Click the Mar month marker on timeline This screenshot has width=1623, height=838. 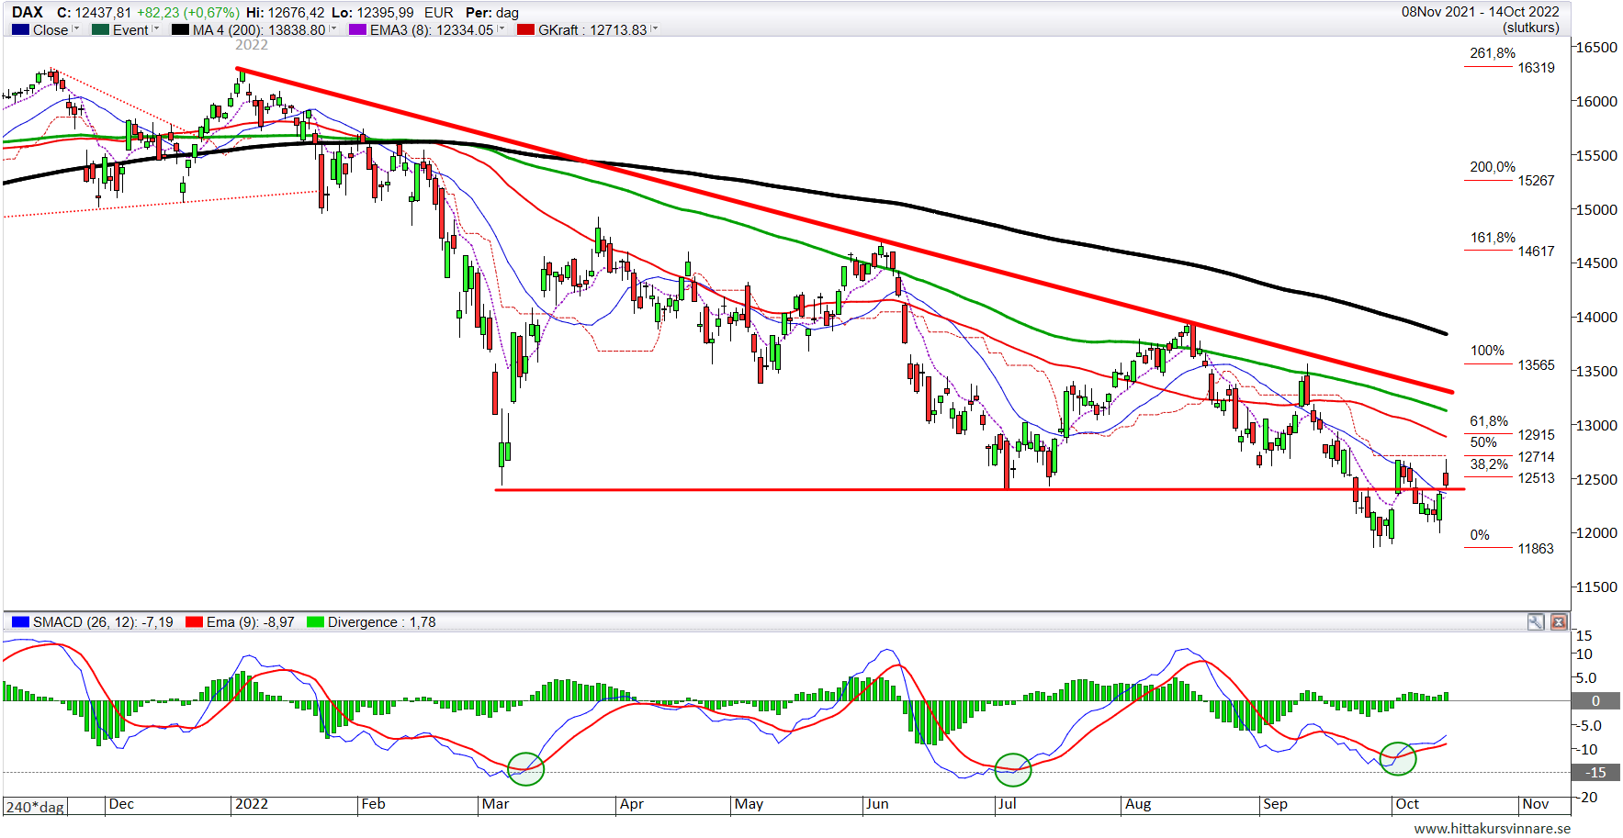pyautogui.click(x=495, y=804)
